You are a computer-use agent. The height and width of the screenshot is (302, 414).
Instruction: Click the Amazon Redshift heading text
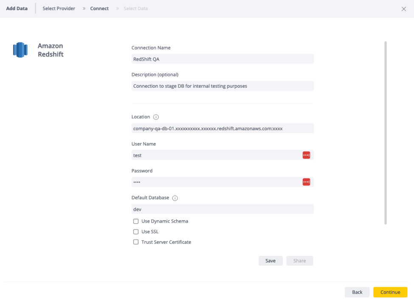click(51, 50)
